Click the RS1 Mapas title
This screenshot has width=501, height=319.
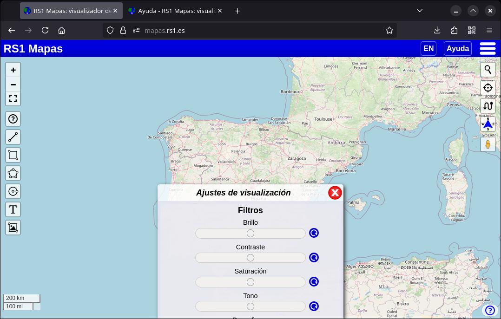coord(33,49)
